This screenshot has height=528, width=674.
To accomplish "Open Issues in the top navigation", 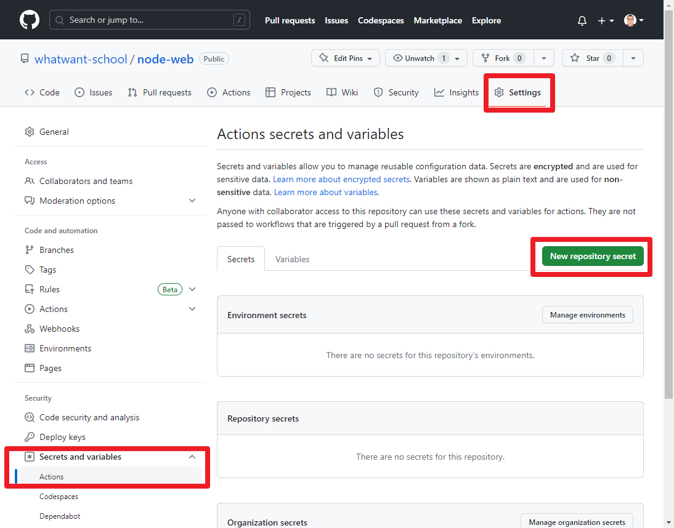I will (x=336, y=20).
